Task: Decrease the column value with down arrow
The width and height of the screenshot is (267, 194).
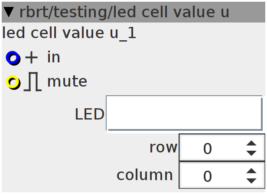Action: tap(251, 180)
